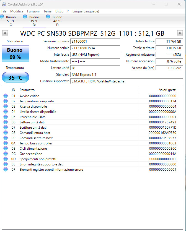The height and width of the screenshot is (231, 186).
Task: Open the Lingua(Language) menu
Action: [86, 11]
